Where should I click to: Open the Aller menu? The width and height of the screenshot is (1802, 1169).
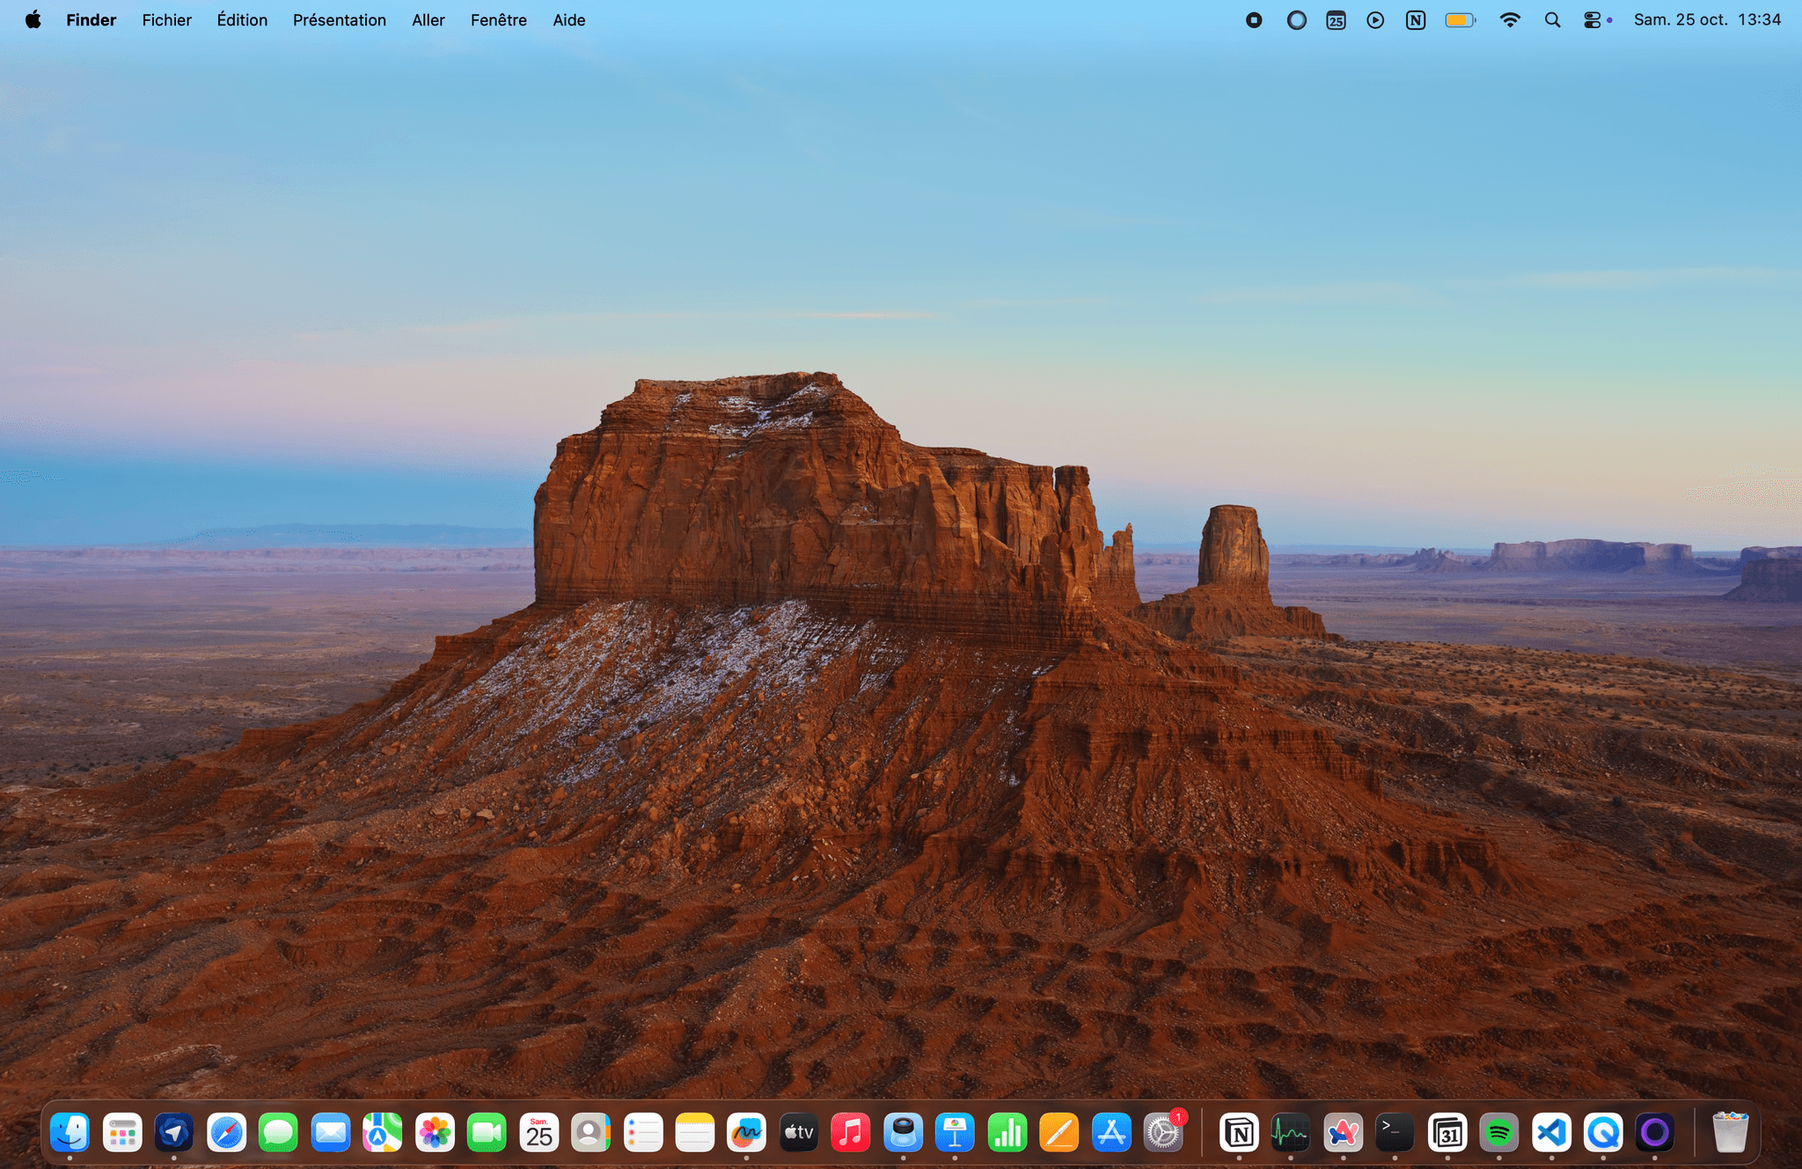point(429,19)
